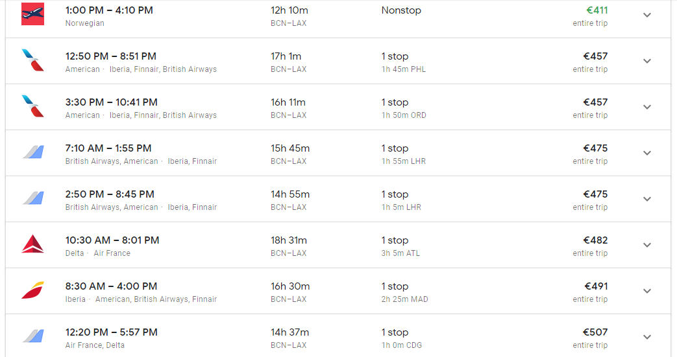Select the €482 Delta price
Viewport: 677px width, 357px height.
(595, 240)
